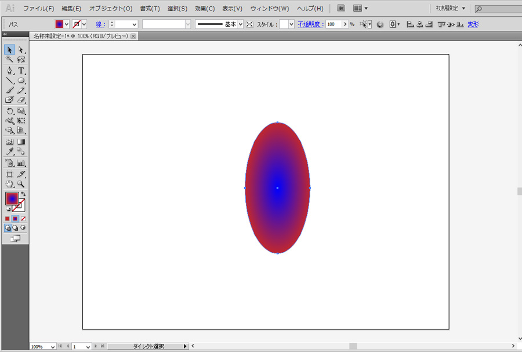This screenshot has width=522, height=352.
Task: Open the stroke color dropdown in control bar
Action: (84, 24)
